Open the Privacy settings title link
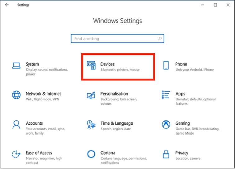This screenshot has height=169, width=235. [181, 153]
